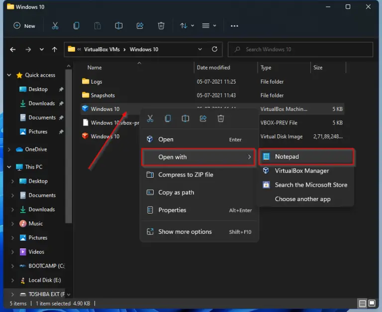Refresh the current folder
The image size is (382, 312).
(x=215, y=49)
